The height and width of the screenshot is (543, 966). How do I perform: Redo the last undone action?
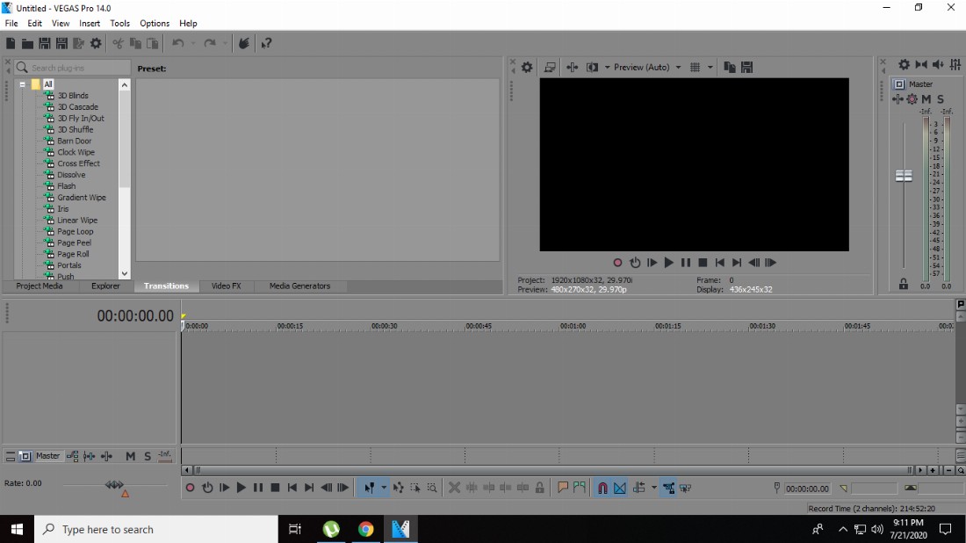(210, 43)
